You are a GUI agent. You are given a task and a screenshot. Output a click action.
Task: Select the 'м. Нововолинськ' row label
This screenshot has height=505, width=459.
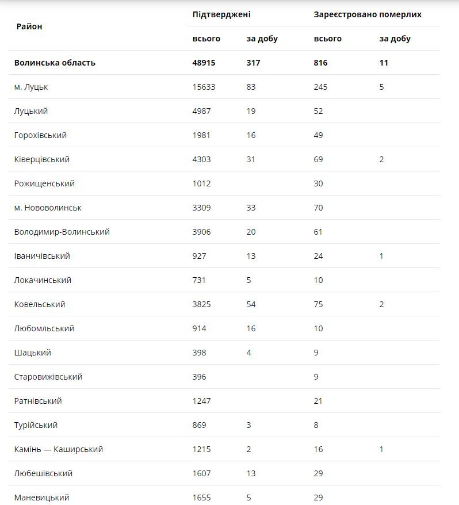(x=48, y=208)
